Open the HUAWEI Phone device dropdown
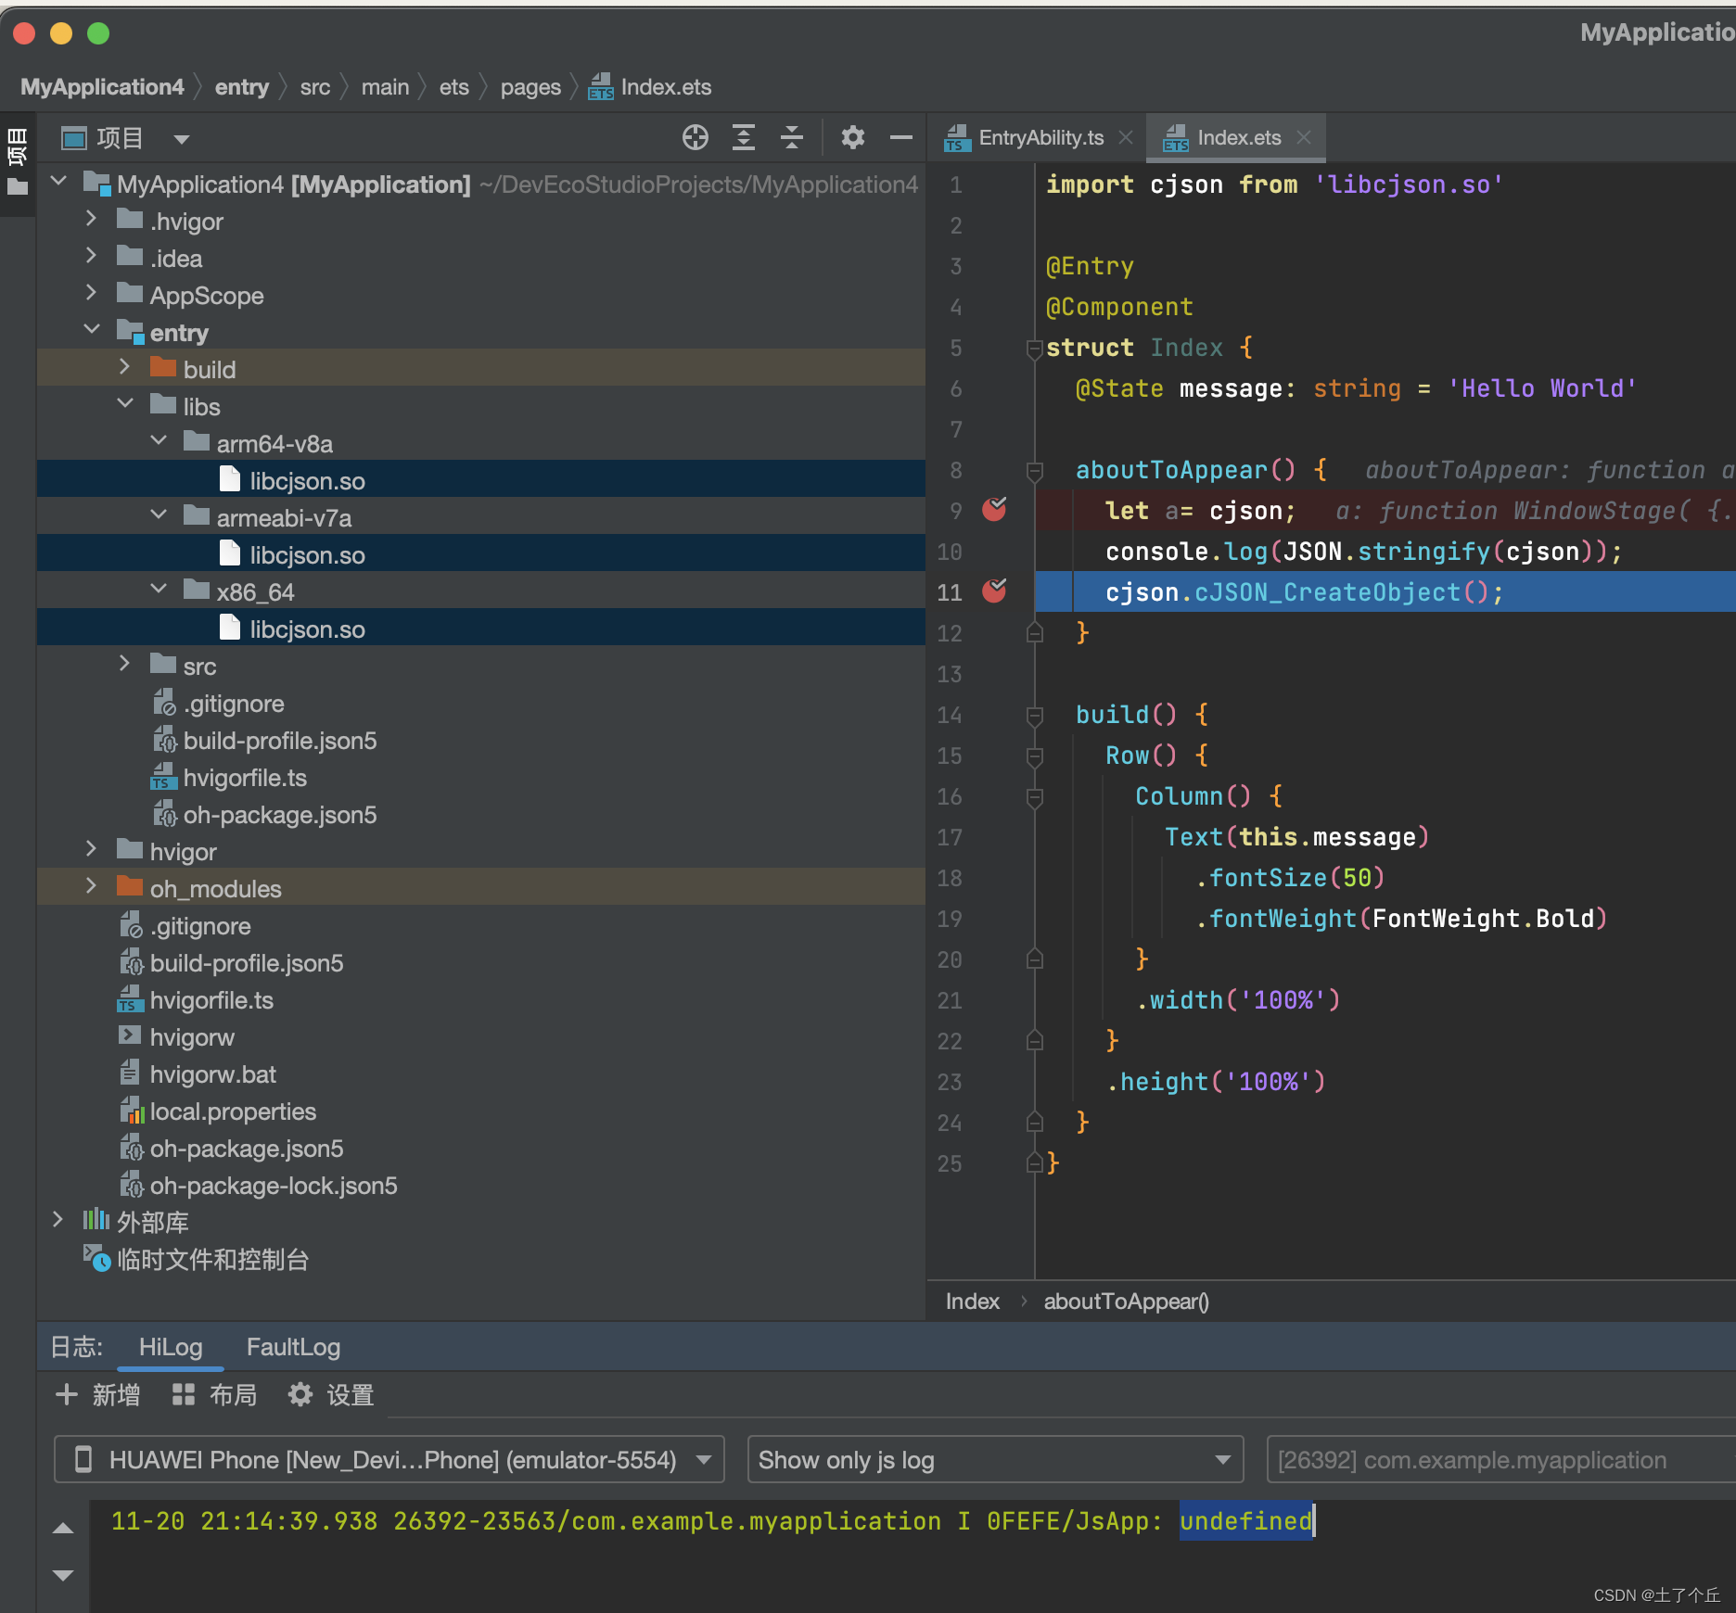1736x1613 pixels. [x=389, y=1460]
